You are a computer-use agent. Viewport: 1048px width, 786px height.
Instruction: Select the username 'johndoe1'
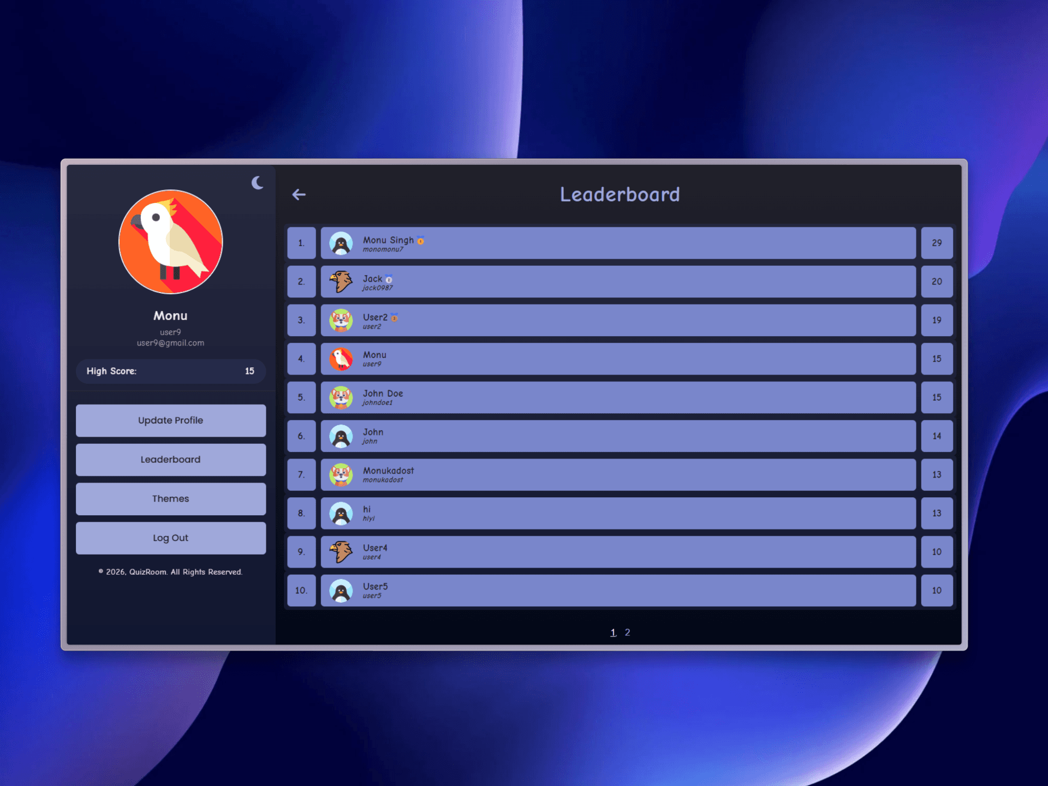point(377,403)
